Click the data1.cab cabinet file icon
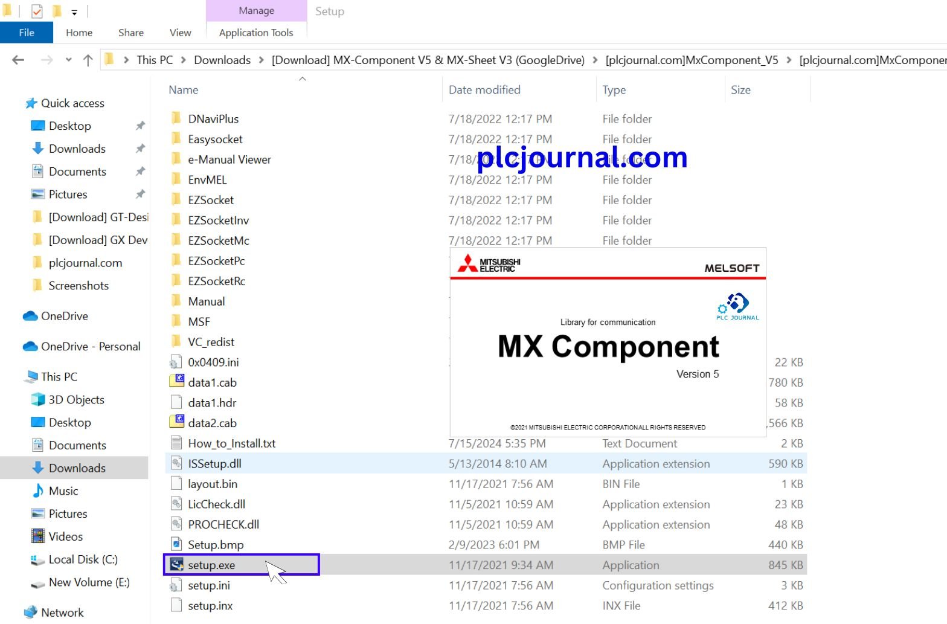Screen dimensions: 947x624 point(176,382)
